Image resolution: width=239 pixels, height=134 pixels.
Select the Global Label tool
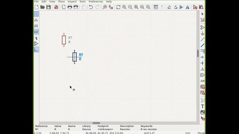pos(202,75)
